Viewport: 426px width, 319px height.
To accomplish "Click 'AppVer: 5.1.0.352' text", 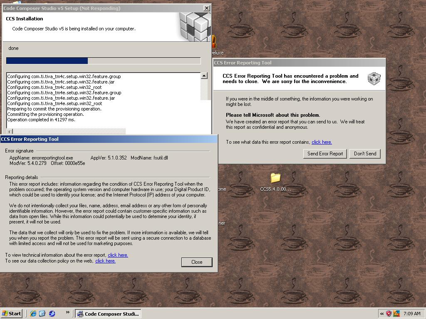I will 109,157.
